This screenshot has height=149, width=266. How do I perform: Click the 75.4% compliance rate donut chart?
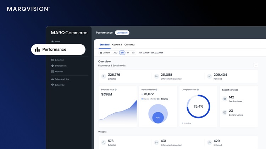point(198,106)
